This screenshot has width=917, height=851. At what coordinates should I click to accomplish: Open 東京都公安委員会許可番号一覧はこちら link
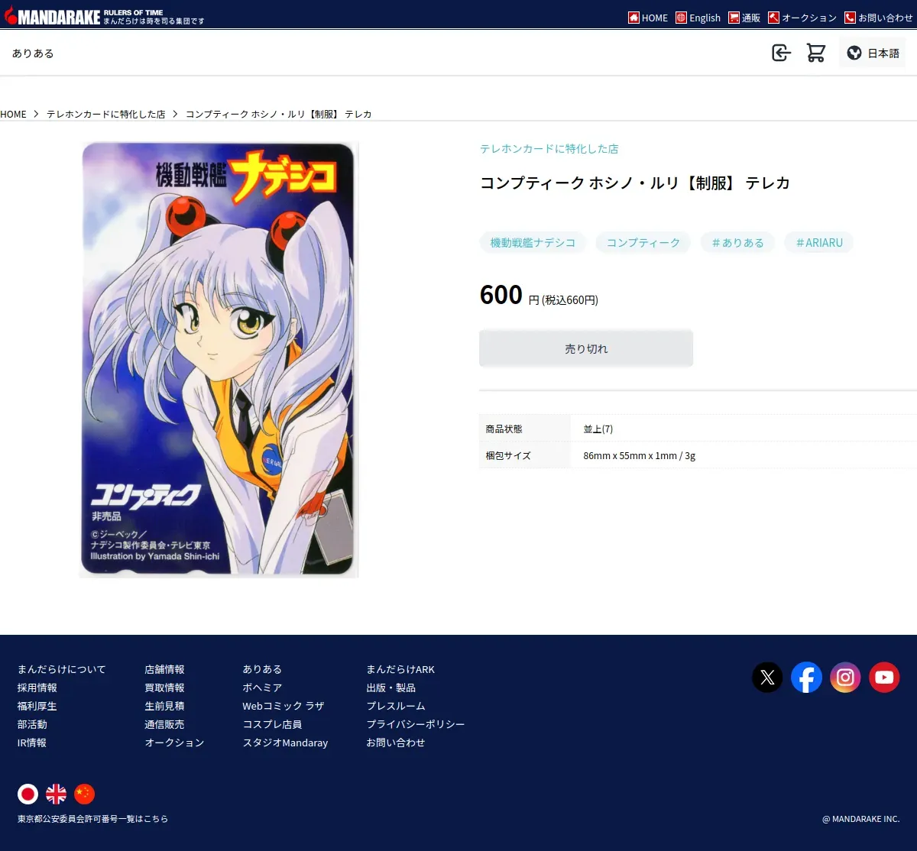(92, 819)
